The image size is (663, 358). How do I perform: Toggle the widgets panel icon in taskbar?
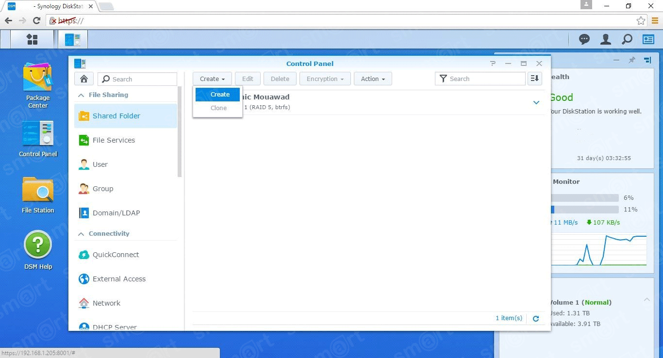(x=648, y=39)
